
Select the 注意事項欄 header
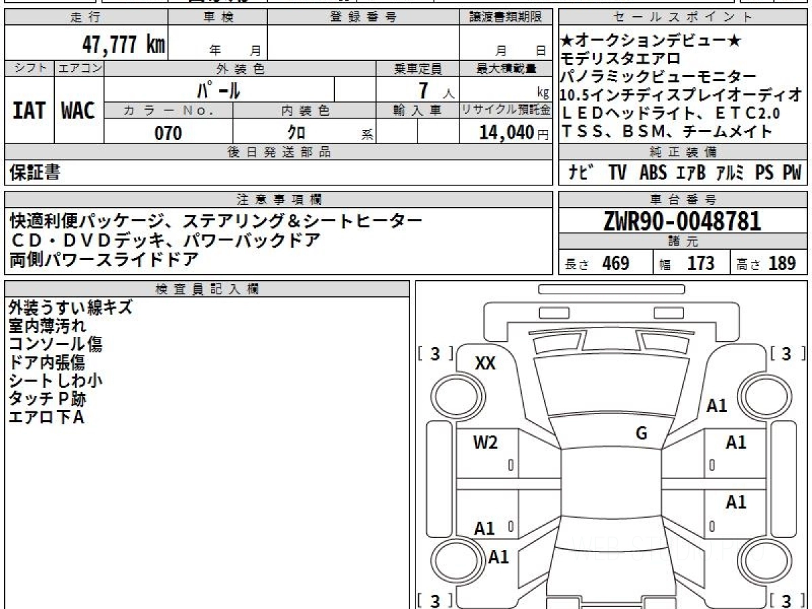[279, 200]
